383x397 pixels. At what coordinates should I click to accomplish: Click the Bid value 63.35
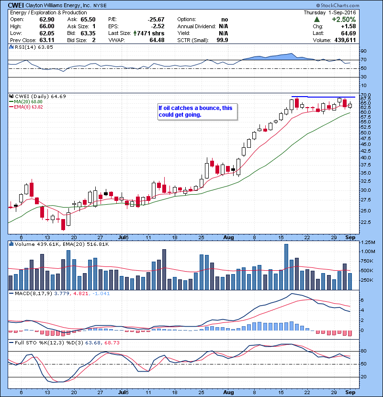[x=88, y=33]
